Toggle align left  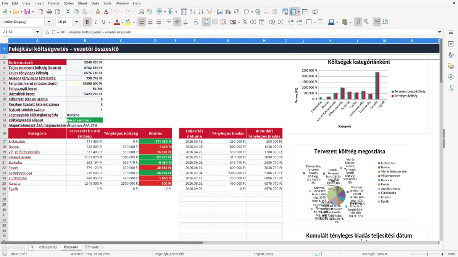coord(142,22)
